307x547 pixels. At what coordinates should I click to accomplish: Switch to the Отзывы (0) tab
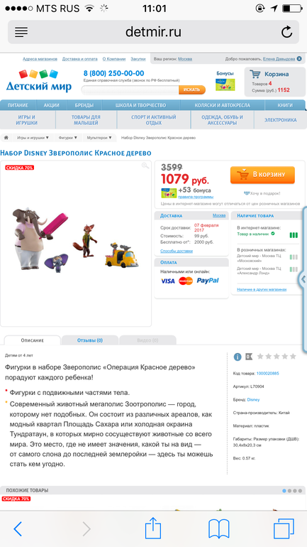(90, 340)
